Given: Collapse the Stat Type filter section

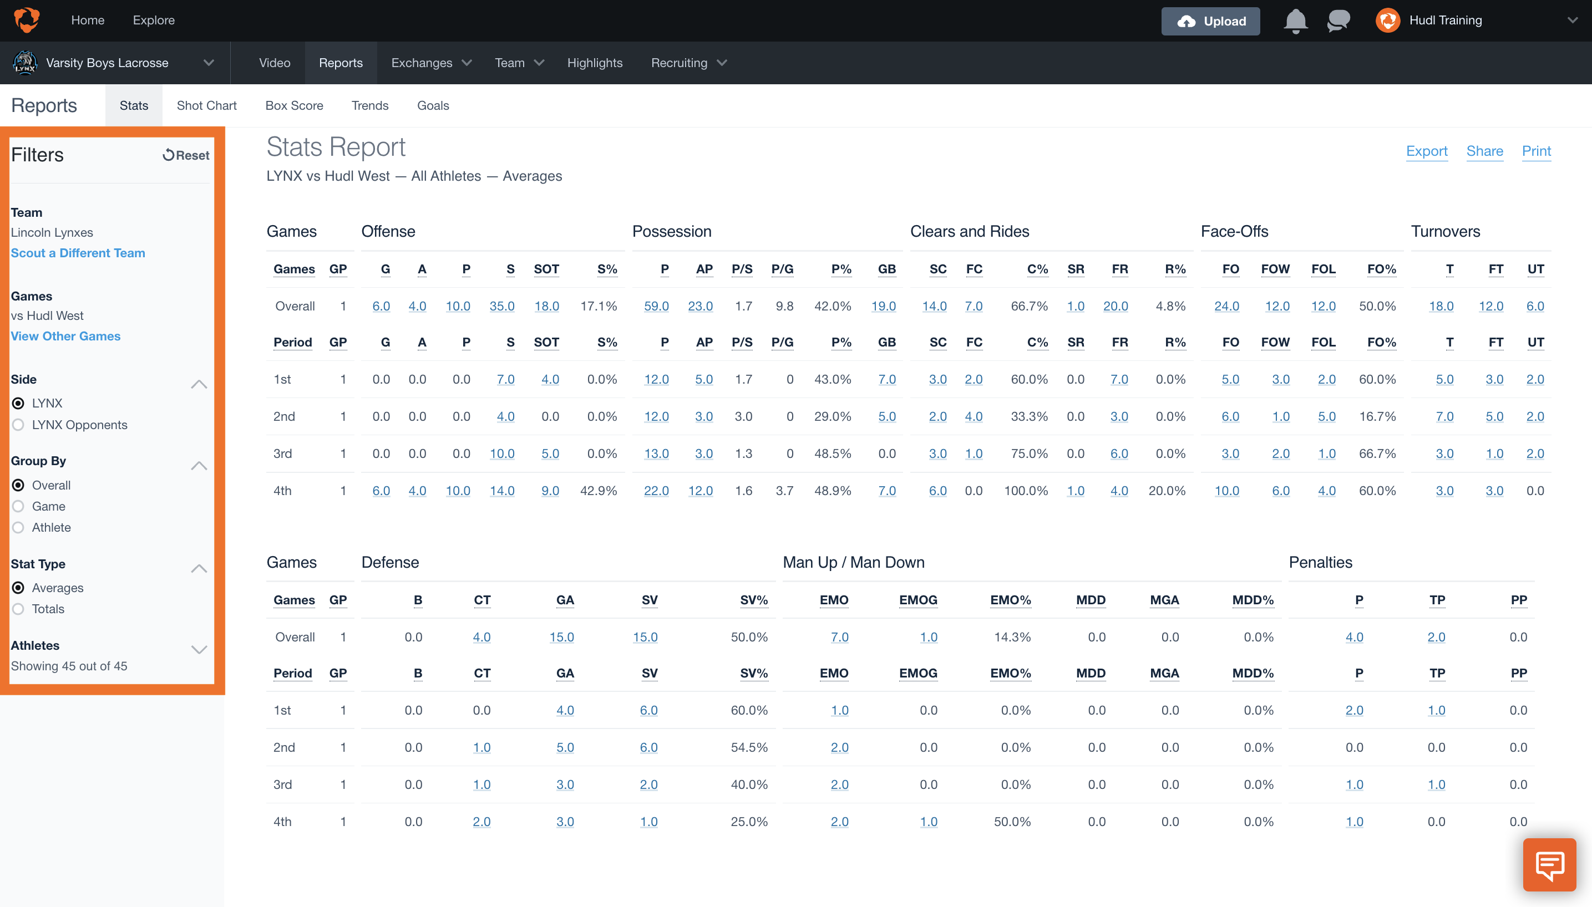Looking at the screenshot, I should [x=199, y=569].
